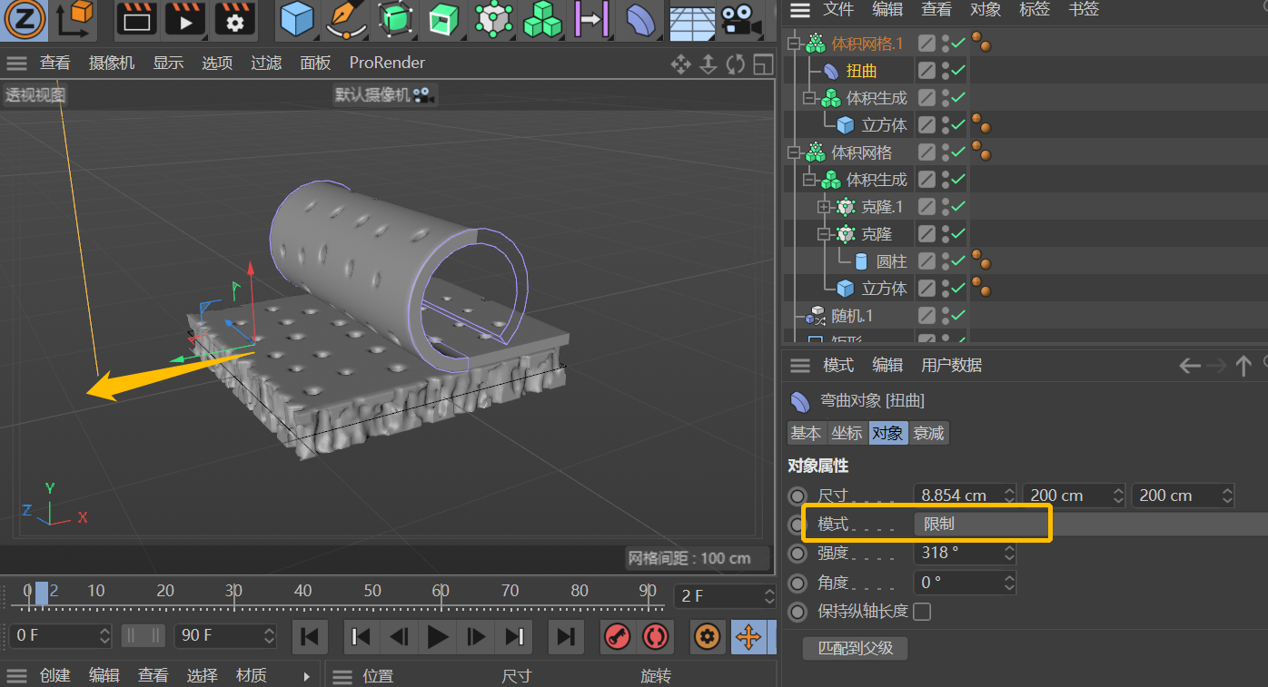The height and width of the screenshot is (687, 1268).
Task: Click the record active objects button
Action: tap(619, 636)
